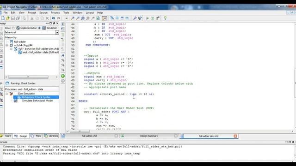Screen dimensions: 296x166
Task: Switch to the Design Summary tab
Action: (149, 136)
